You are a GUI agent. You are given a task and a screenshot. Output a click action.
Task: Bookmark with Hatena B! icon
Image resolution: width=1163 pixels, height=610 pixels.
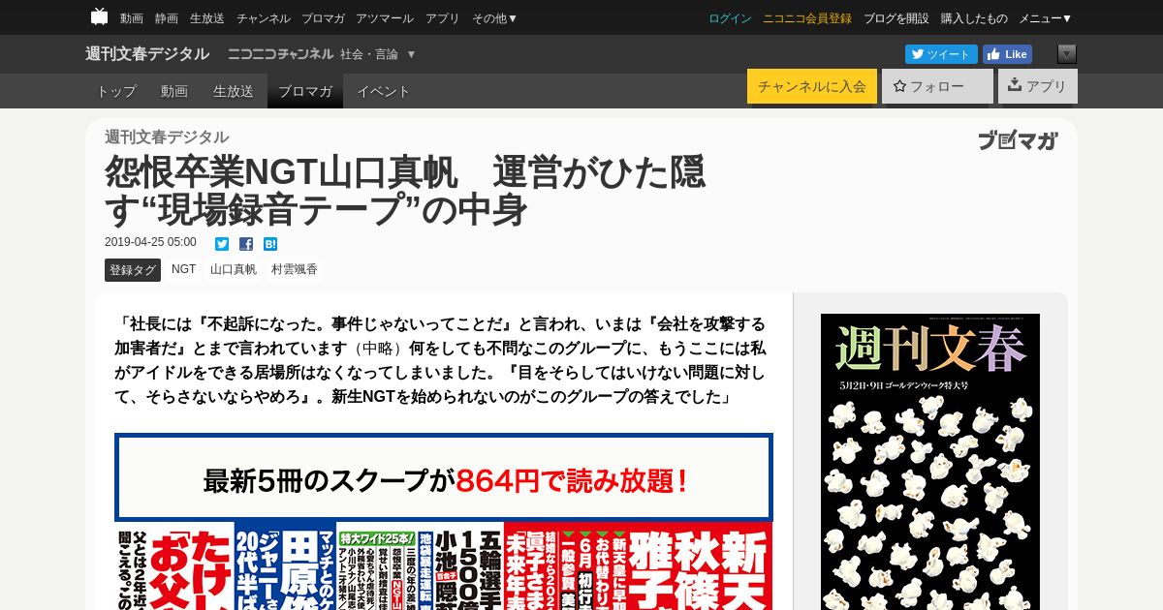[270, 244]
